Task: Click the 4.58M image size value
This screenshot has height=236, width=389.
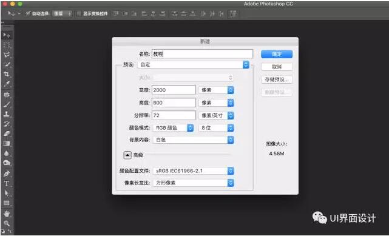Action: 276,153
